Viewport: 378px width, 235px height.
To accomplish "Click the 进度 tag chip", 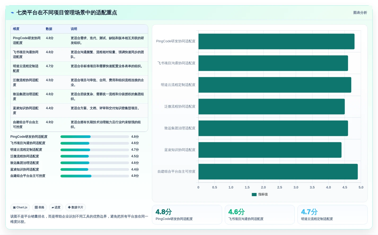I will click(x=56, y=208).
